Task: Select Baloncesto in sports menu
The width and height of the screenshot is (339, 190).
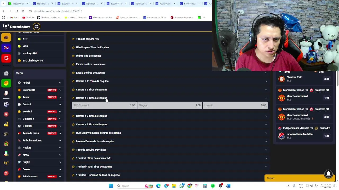Action: coord(29,90)
